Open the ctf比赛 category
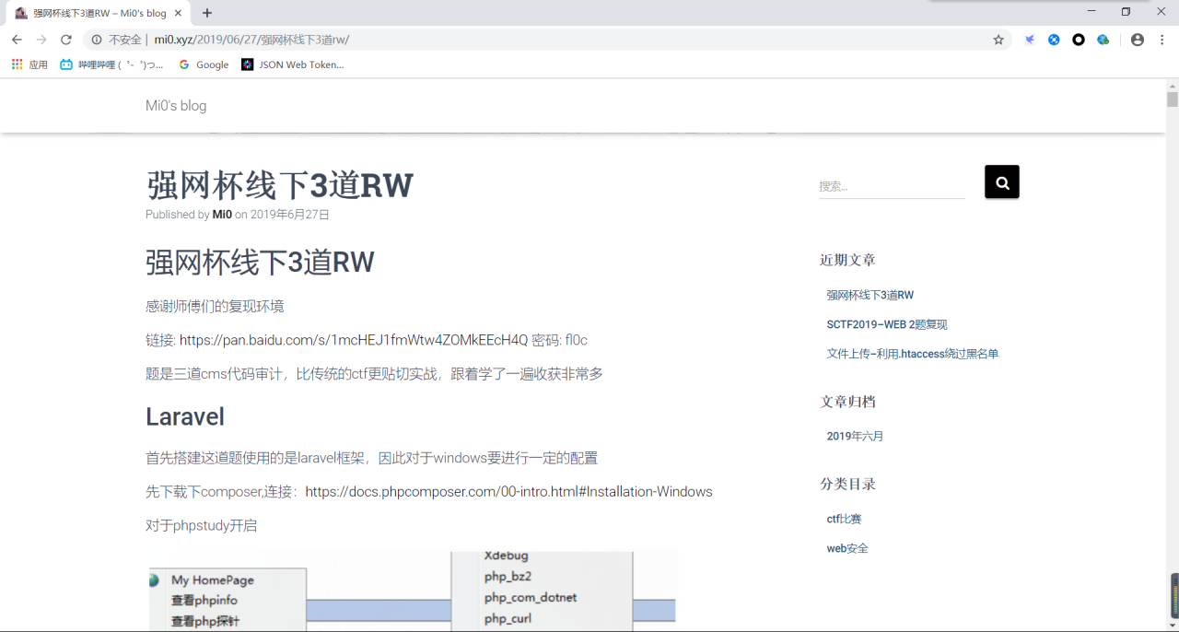This screenshot has height=632, width=1179. point(844,520)
